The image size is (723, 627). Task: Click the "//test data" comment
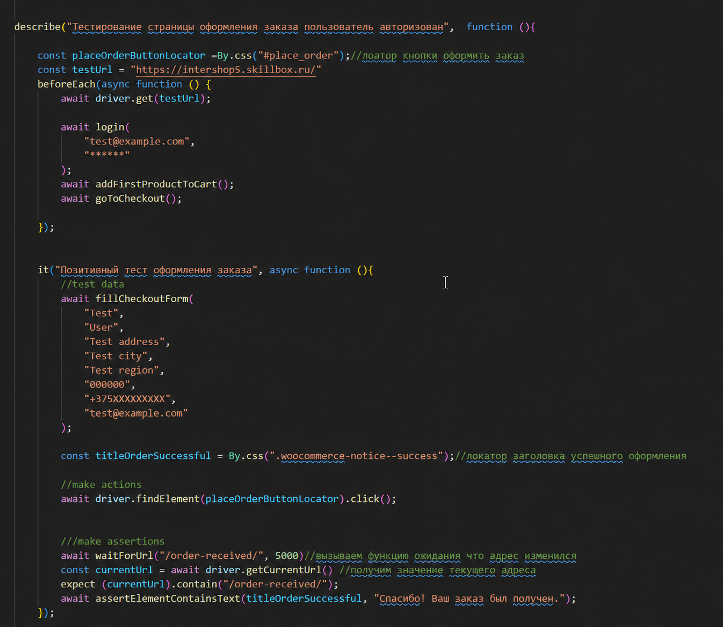[x=92, y=285]
